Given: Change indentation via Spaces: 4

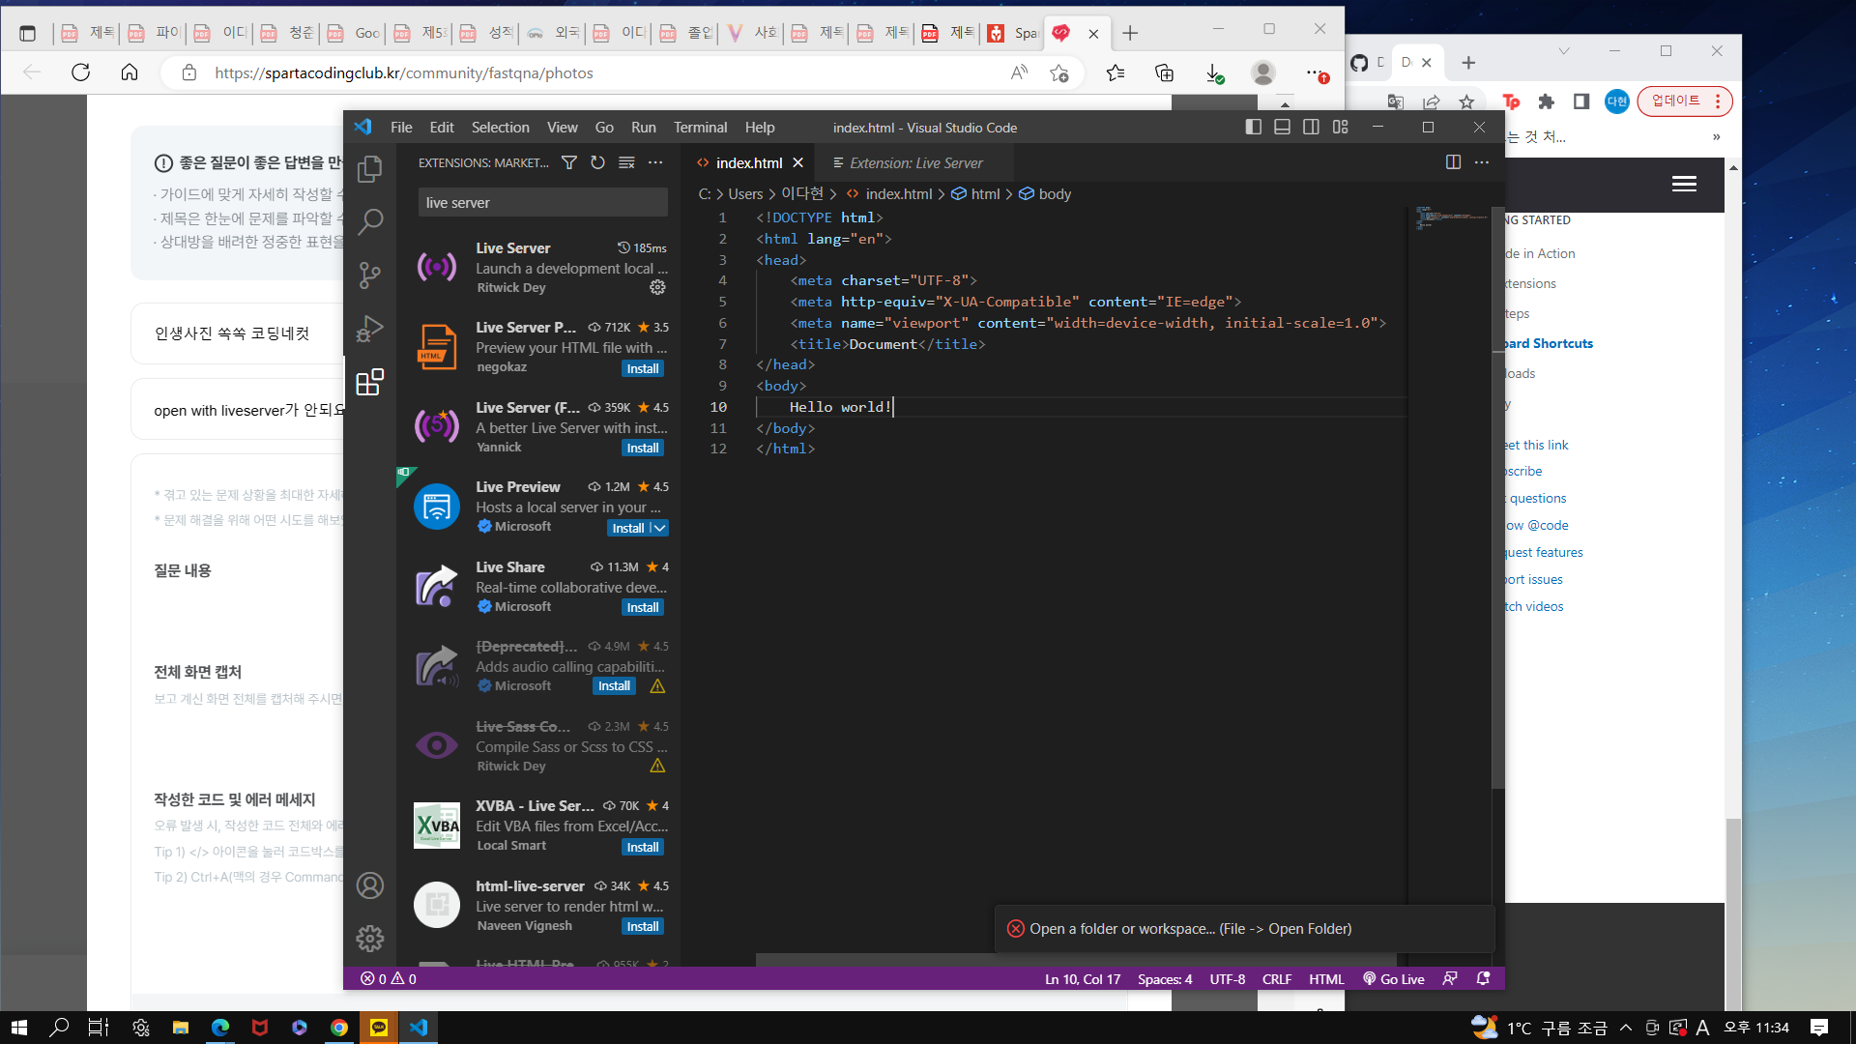Looking at the screenshot, I should [1165, 978].
